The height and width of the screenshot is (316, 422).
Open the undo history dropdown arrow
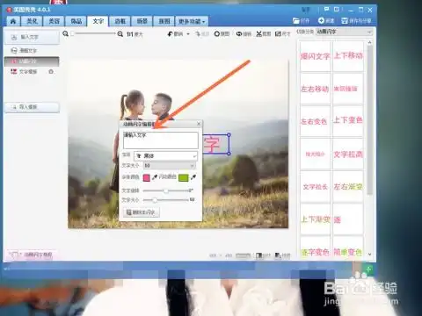pyautogui.click(x=188, y=34)
